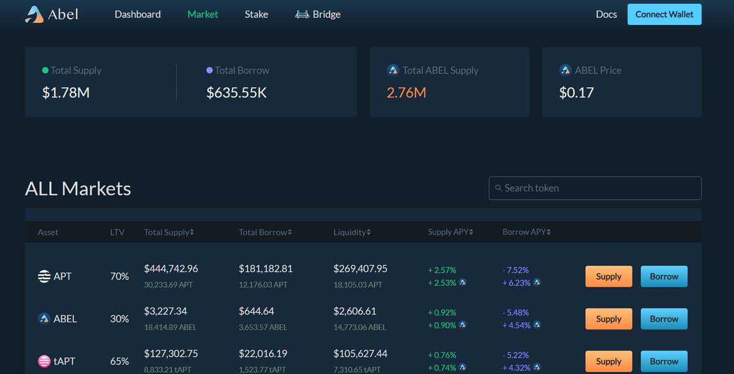Sort by Supply APY column
The image size is (734, 374).
pyautogui.click(x=451, y=233)
